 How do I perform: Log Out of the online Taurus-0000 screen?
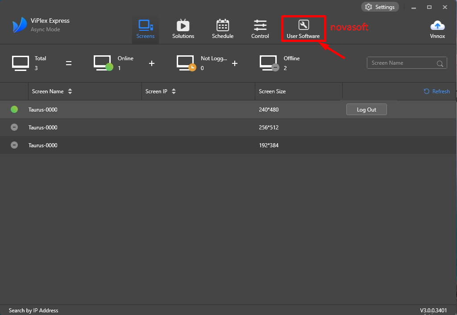coord(366,110)
